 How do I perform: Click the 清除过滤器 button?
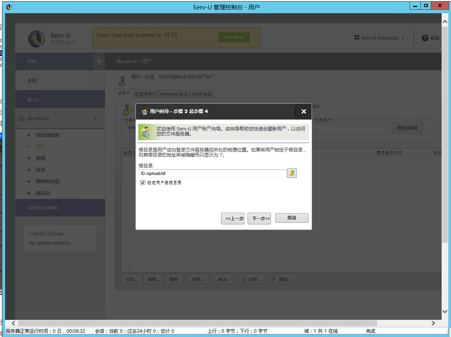click(x=407, y=128)
